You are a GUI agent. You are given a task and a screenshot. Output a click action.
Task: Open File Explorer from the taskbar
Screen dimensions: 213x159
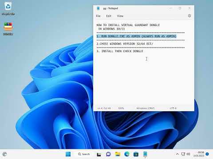(x=118, y=154)
